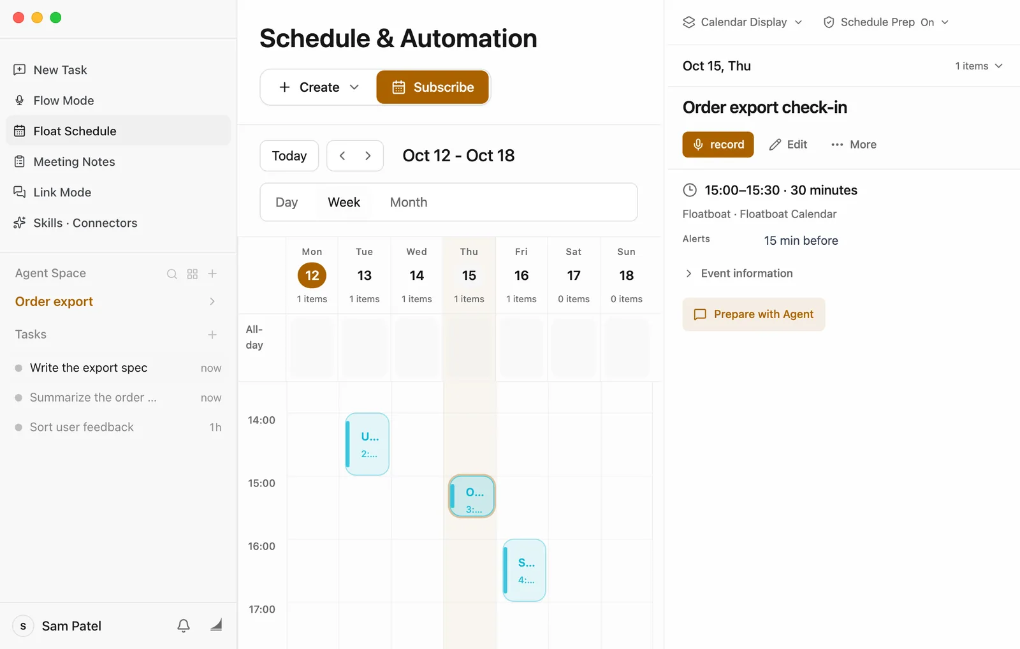Open notifications bell
Image resolution: width=1020 pixels, height=649 pixels.
point(184,626)
